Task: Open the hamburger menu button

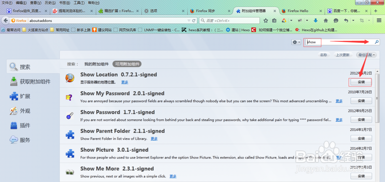Action: [379, 21]
